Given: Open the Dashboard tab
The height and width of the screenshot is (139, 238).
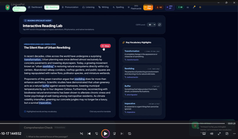Looking at the screenshot, I should [35, 7].
